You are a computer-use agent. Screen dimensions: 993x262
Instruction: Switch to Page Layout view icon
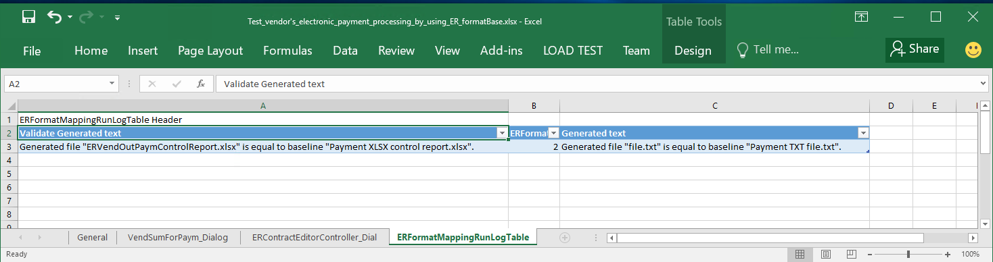click(825, 254)
